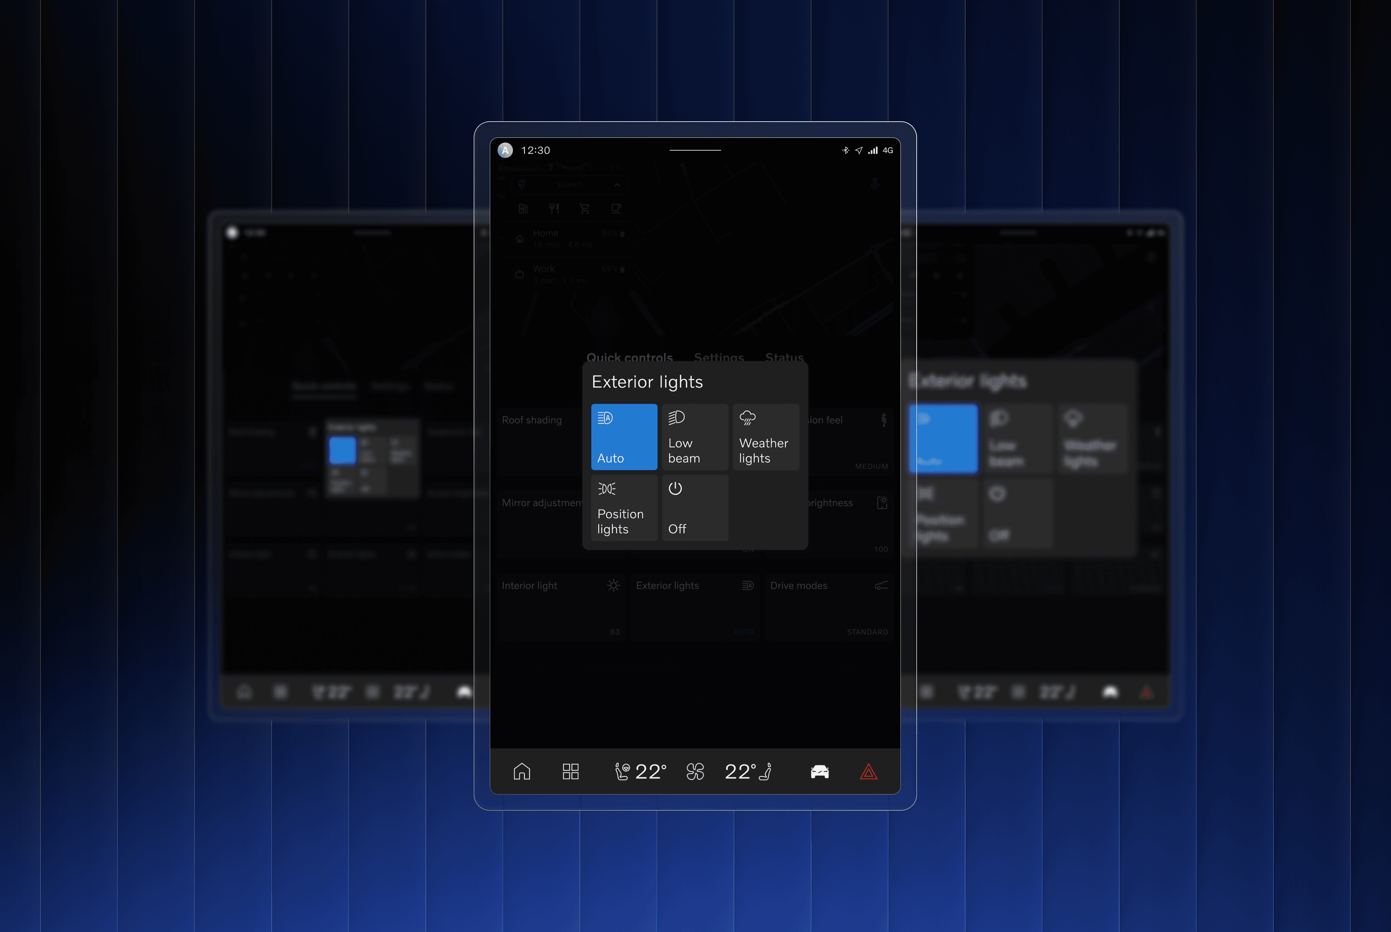Select Auto exterior lights mode
The height and width of the screenshot is (932, 1391).
click(x=624, y=437)
